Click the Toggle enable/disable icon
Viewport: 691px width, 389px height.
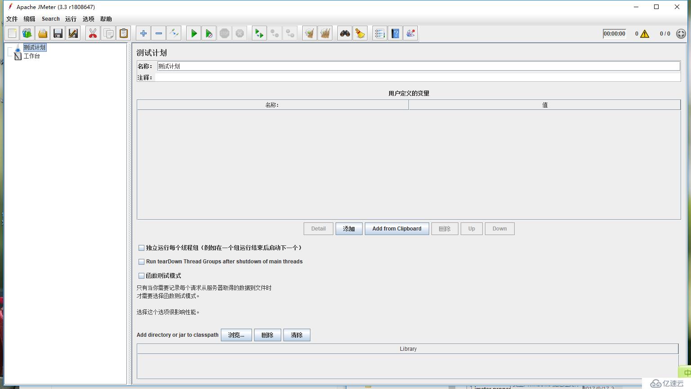[x=174, y=33]
